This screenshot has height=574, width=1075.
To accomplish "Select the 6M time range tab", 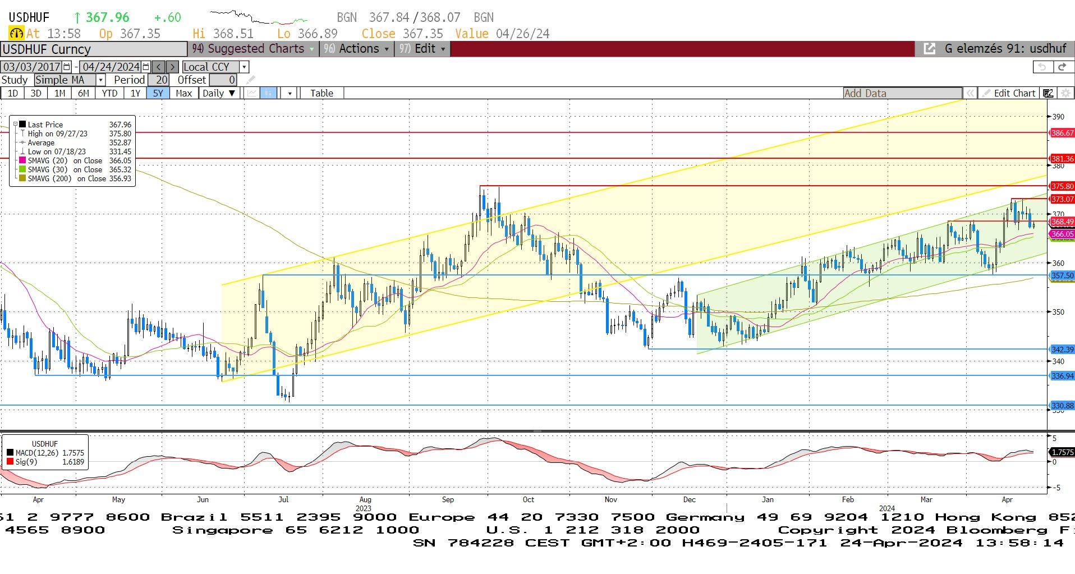I will (83, 93).
